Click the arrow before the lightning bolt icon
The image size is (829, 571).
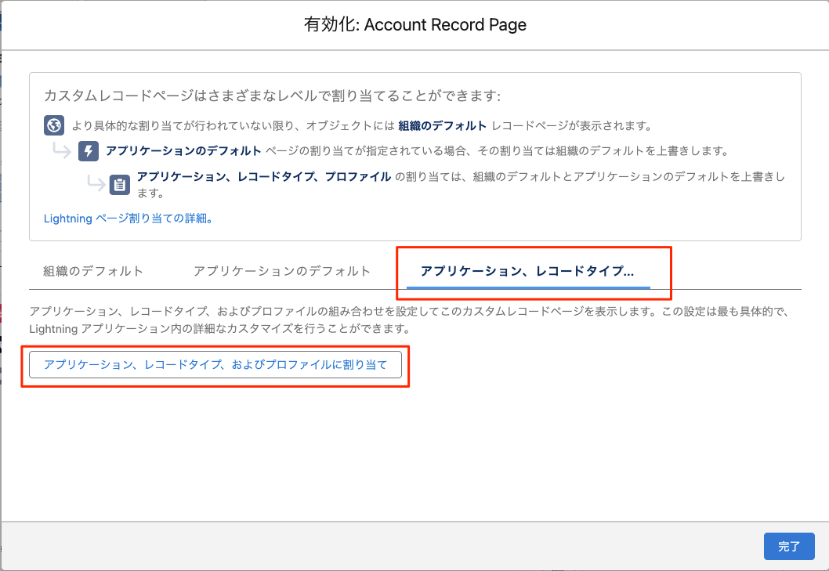(x=63, y=150)
